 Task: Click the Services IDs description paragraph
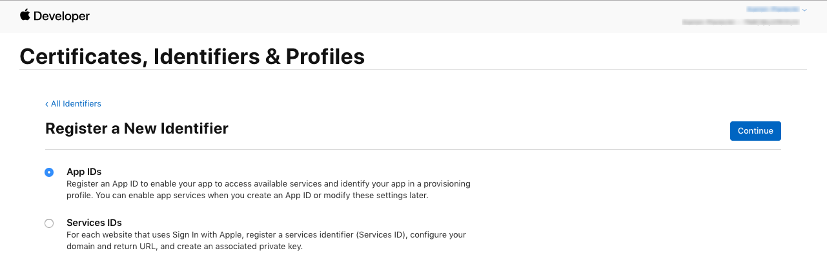(x=266, y=240)
